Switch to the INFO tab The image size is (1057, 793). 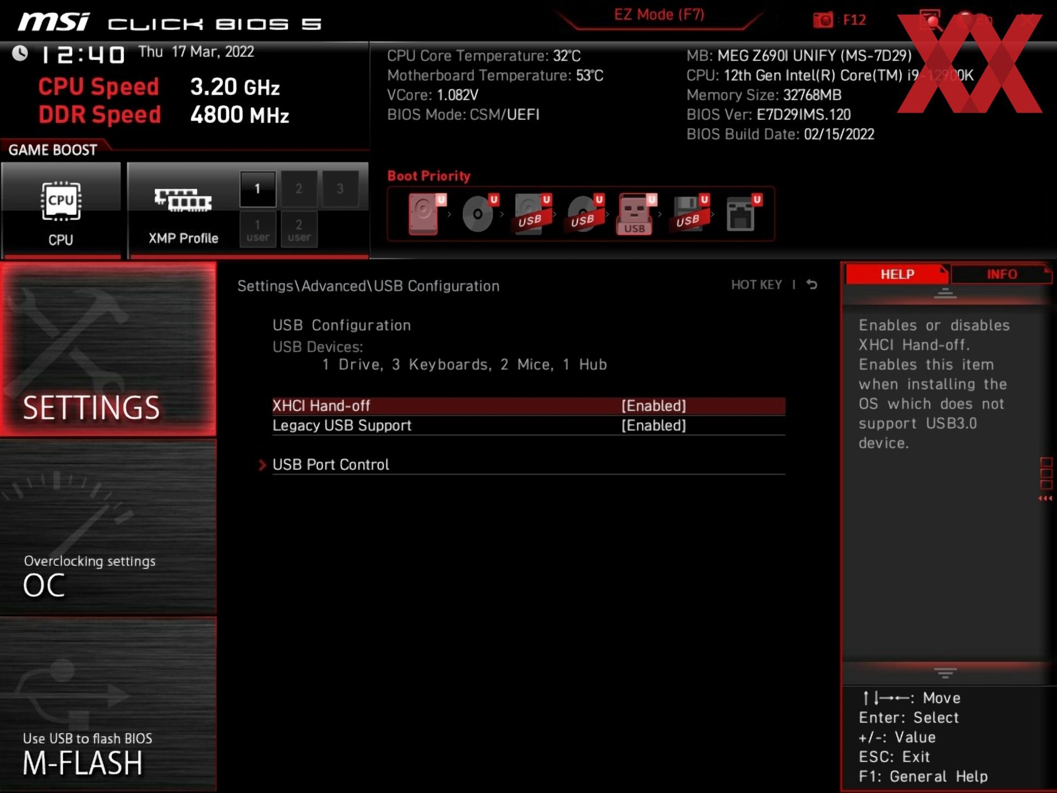[1001, 274]
